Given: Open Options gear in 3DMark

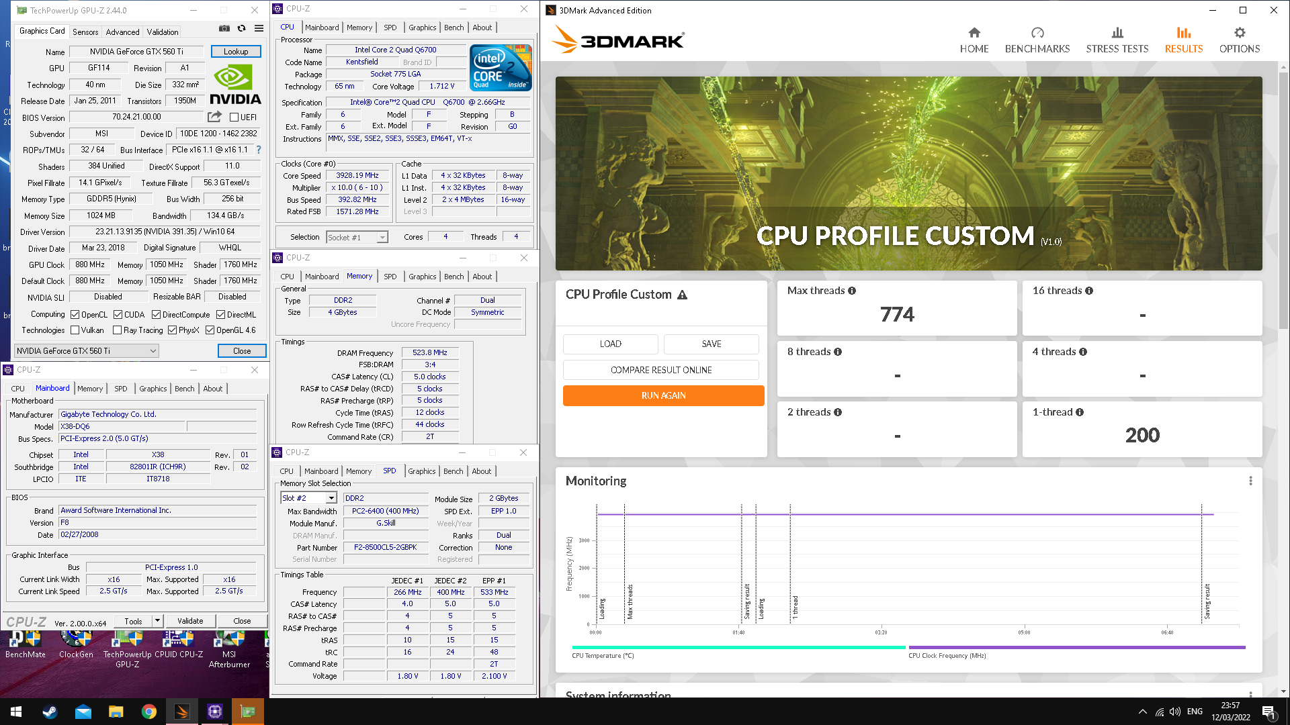Looking at the screenshot, I should (x=1240, y=40).
